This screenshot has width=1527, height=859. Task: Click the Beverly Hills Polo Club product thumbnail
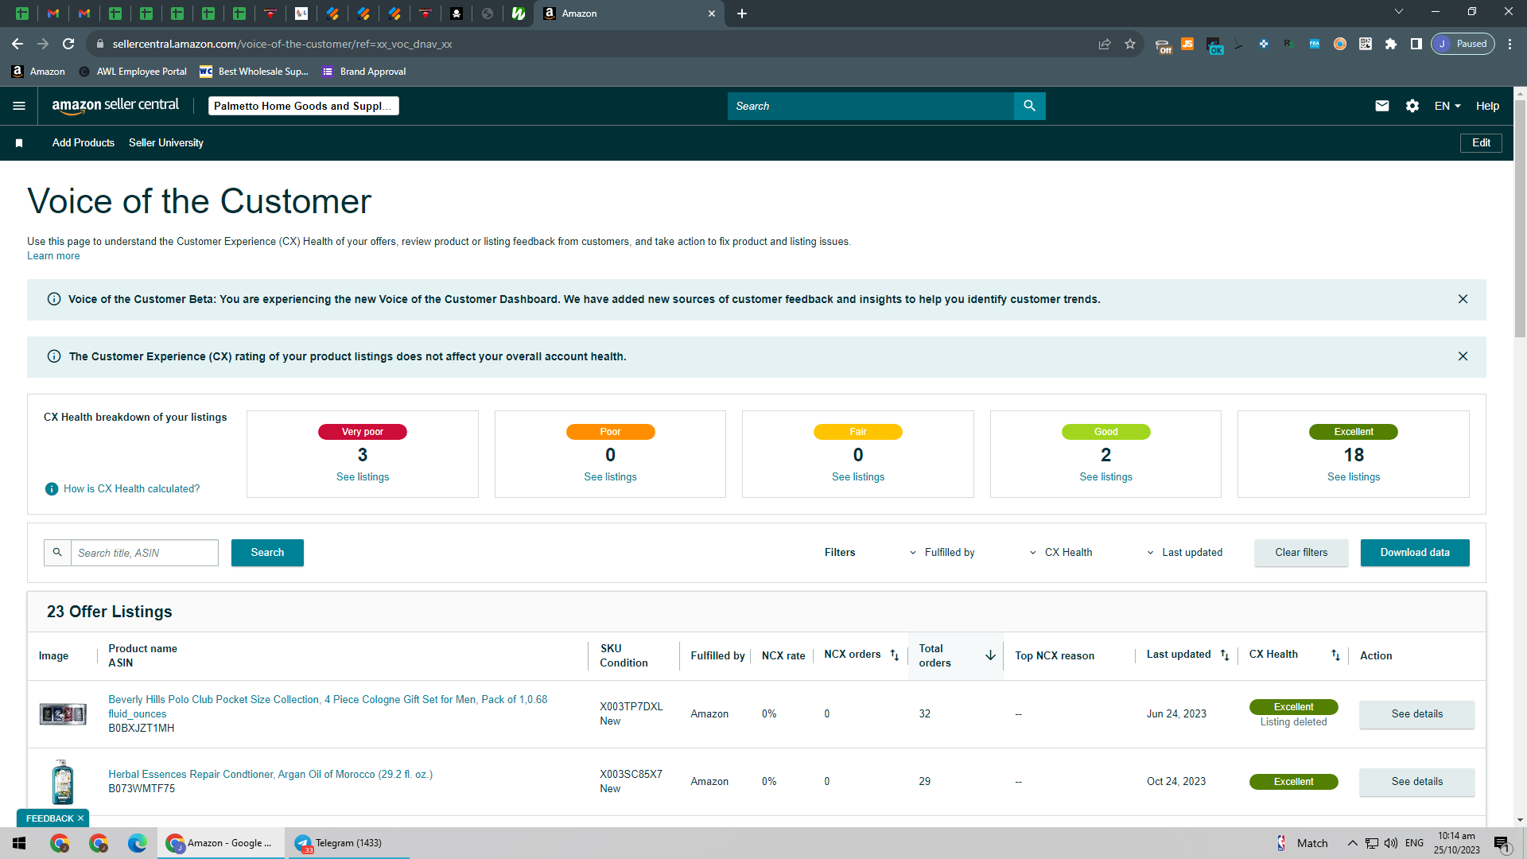(63, 714)
